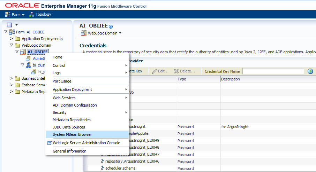Run the credential key search arrow
The height and width of the screenshot is (172, 316).
click(310, 71)
